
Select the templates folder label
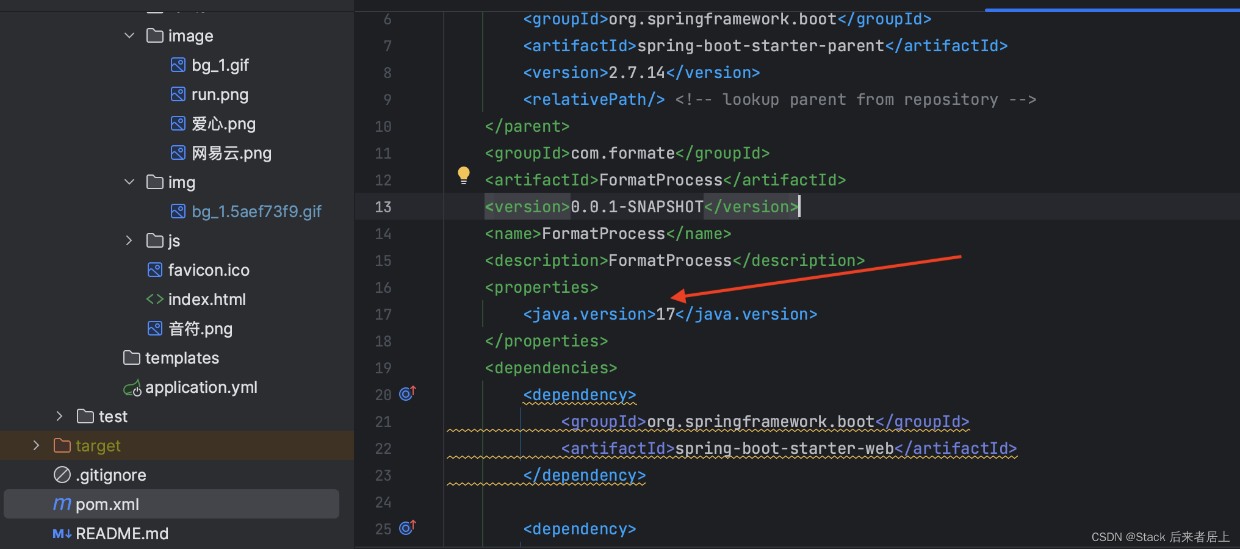click(x=182, y=358)
